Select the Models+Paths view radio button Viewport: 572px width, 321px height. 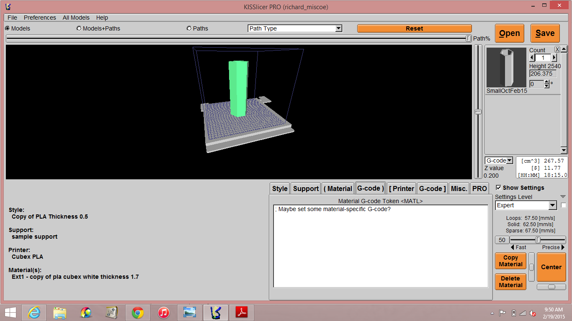click(x=79, y=28)
